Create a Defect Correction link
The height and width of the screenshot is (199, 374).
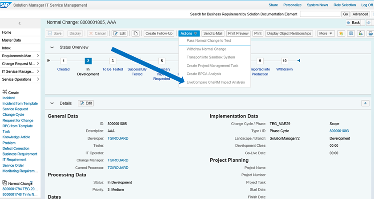tap(16, 148)
